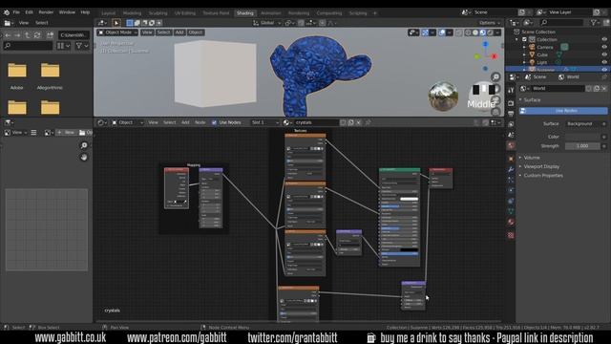Image resolution: width=611 pixels, height=344 pixels.
Task: Click the Z axis on navigation gizmo
Action: tap(486, 44)
